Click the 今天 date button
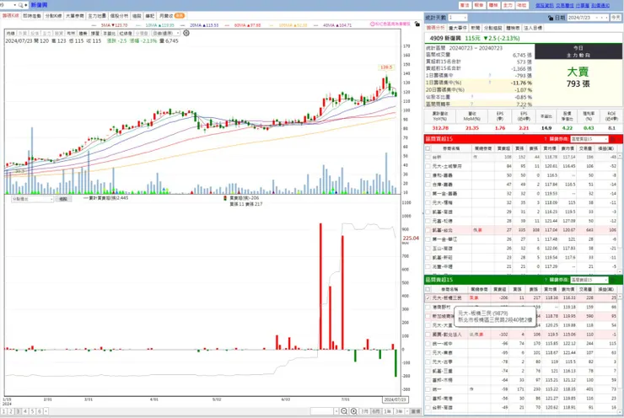The width and height of the screenshot is (624, 418). click(616, 18)
